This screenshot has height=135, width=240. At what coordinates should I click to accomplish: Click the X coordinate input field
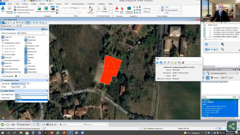(x=72, y=125)
